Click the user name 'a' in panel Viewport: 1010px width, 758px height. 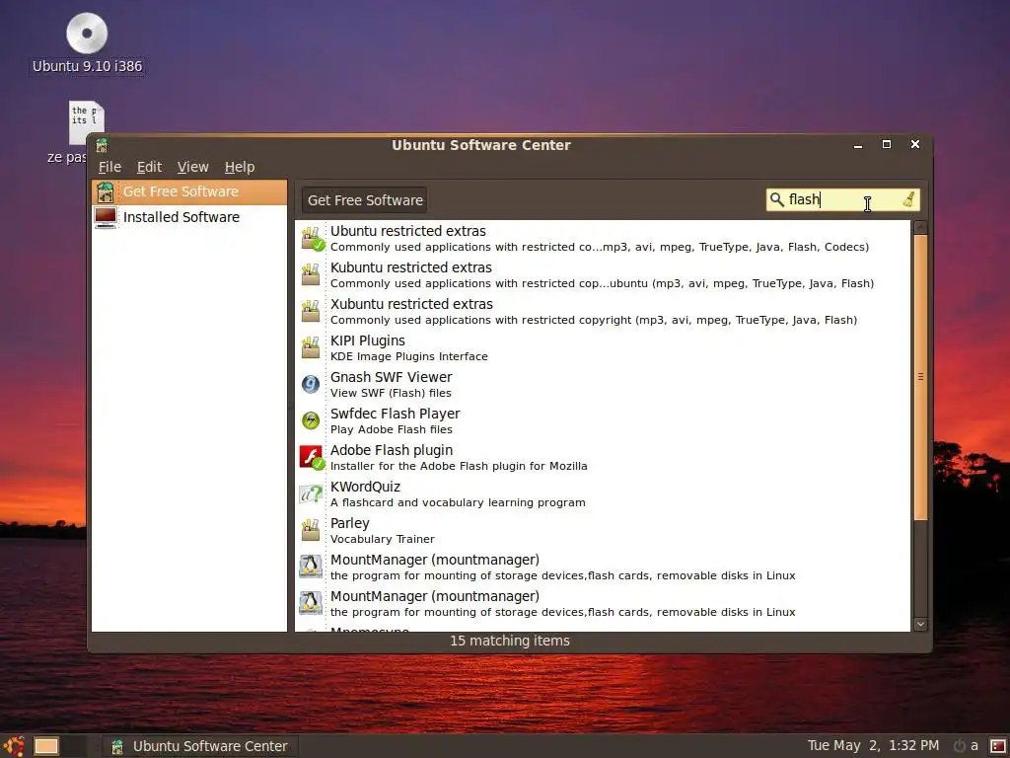[974, 746]
